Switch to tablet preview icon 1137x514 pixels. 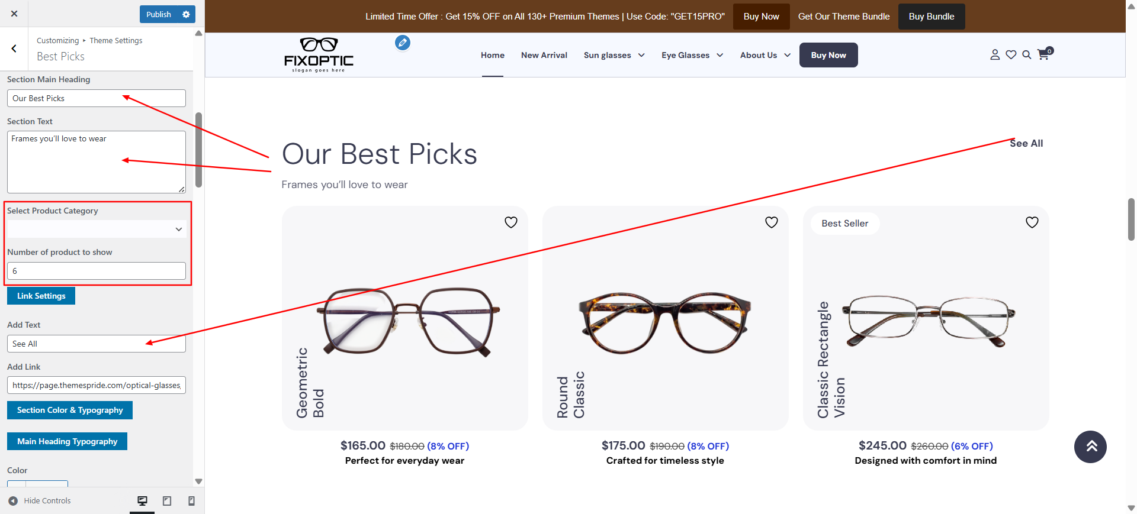[167, 501]
